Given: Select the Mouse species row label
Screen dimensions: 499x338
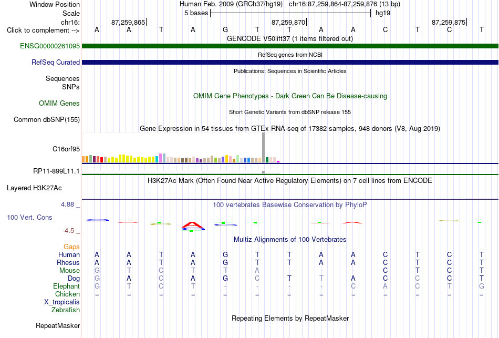Looking at the screenshot, I should click(x=69, y=271).
